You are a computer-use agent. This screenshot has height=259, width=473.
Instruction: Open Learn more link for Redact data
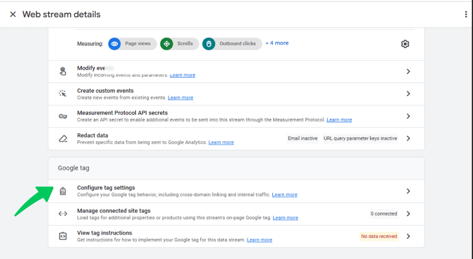pyautogui.click(x=221, y=143)
